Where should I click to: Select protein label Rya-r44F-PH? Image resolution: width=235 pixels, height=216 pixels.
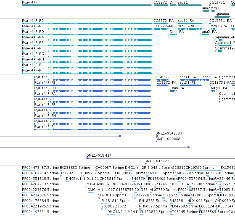click(x=45, y=116)
